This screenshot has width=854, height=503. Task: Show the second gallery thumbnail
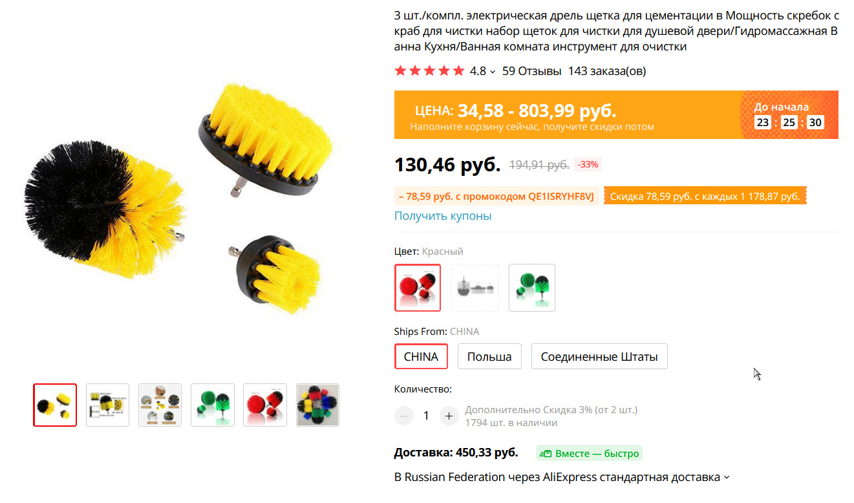tap(107, 405)
